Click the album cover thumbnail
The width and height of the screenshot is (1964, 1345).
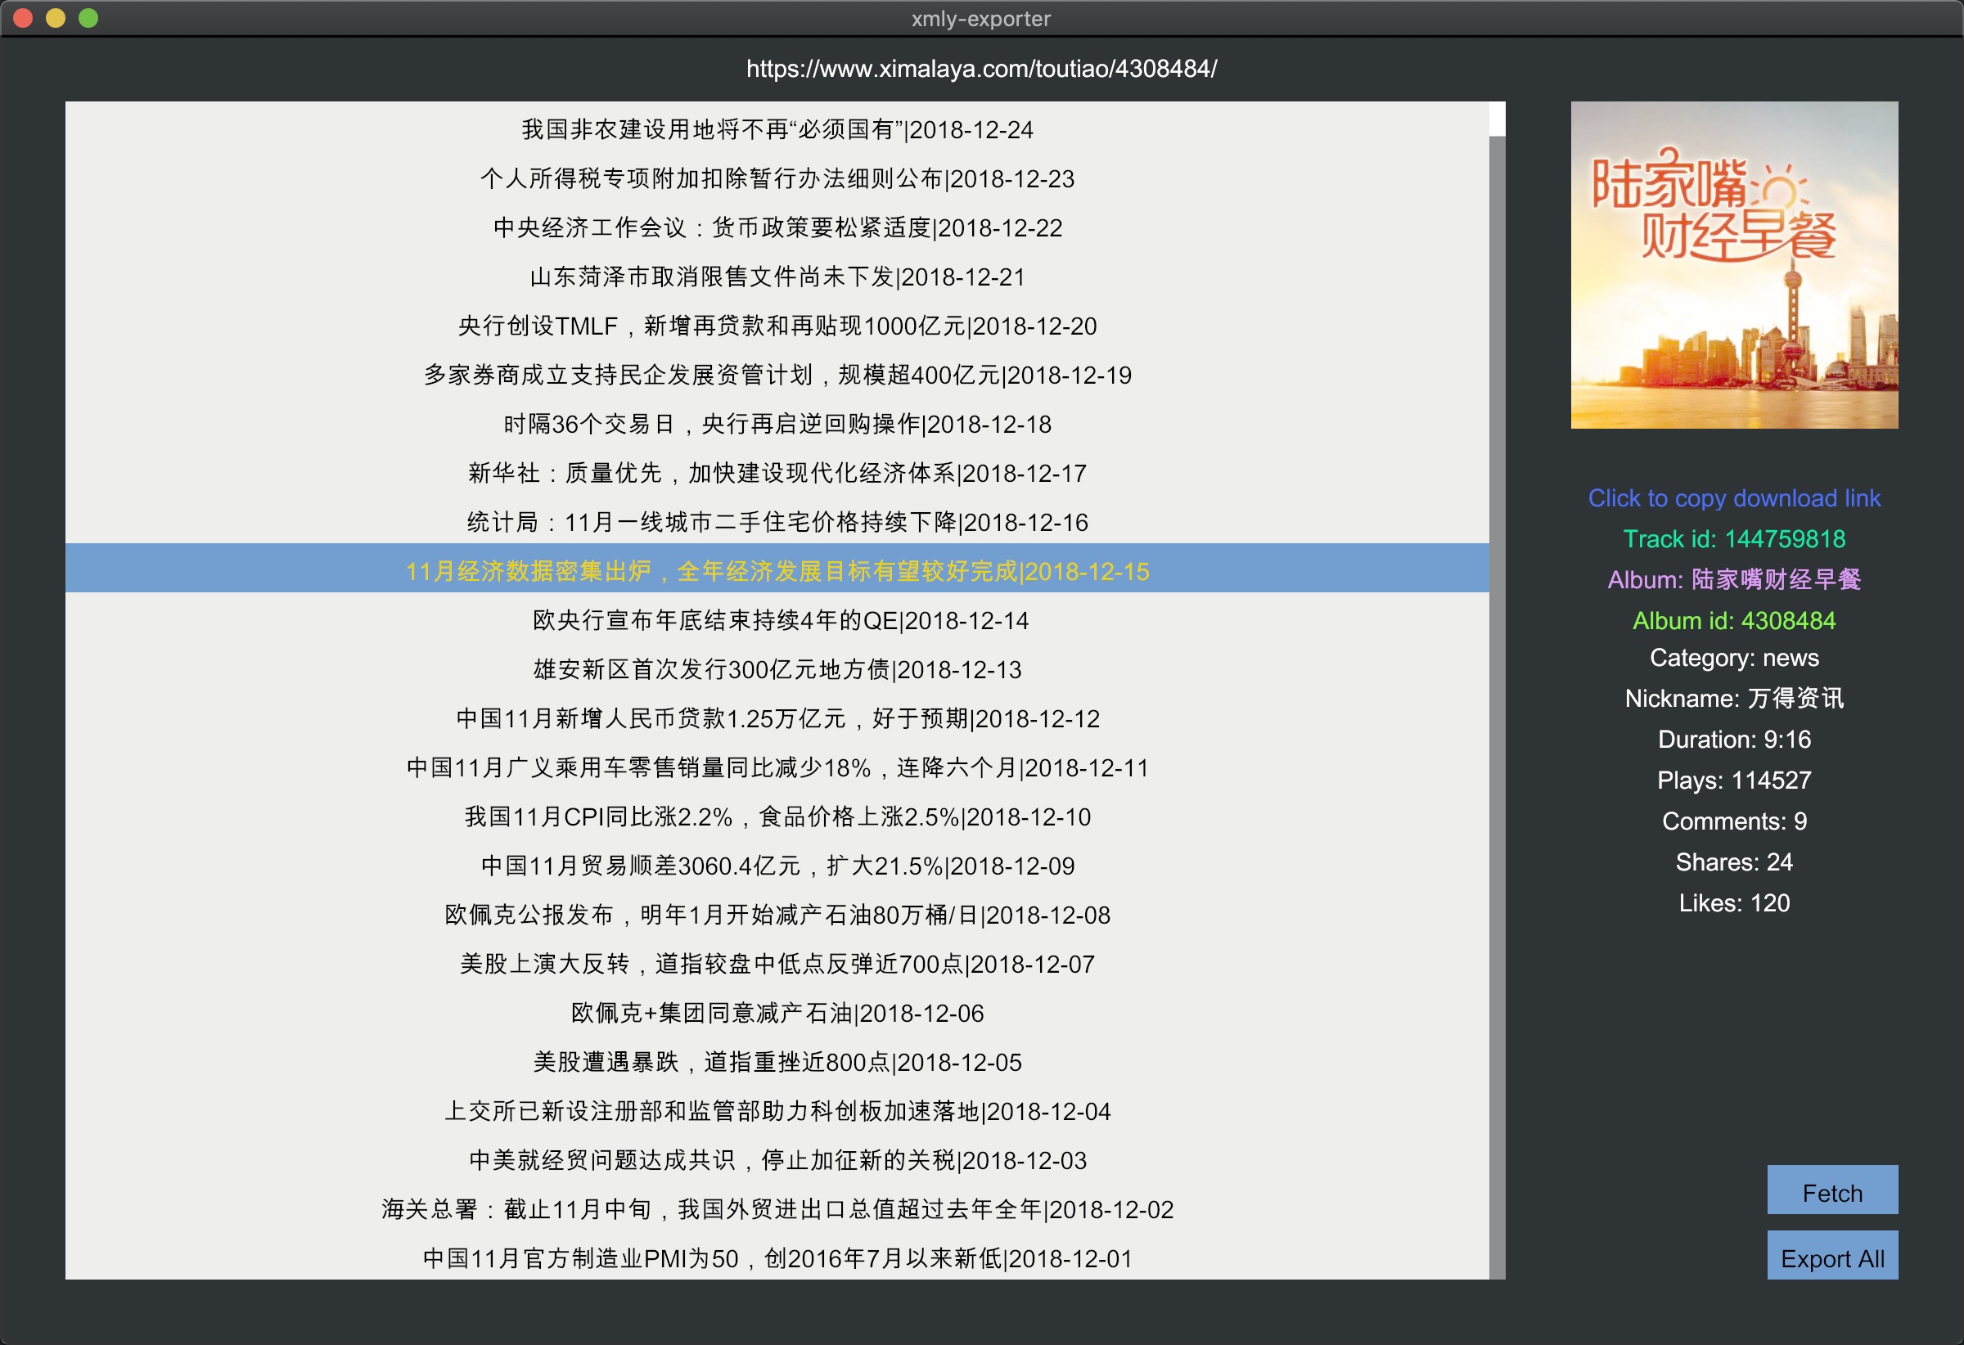click(x=1733, y=264)
